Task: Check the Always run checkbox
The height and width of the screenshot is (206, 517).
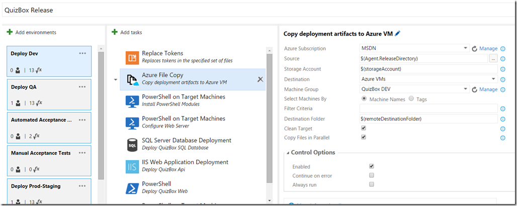Action: pos(372,184)
